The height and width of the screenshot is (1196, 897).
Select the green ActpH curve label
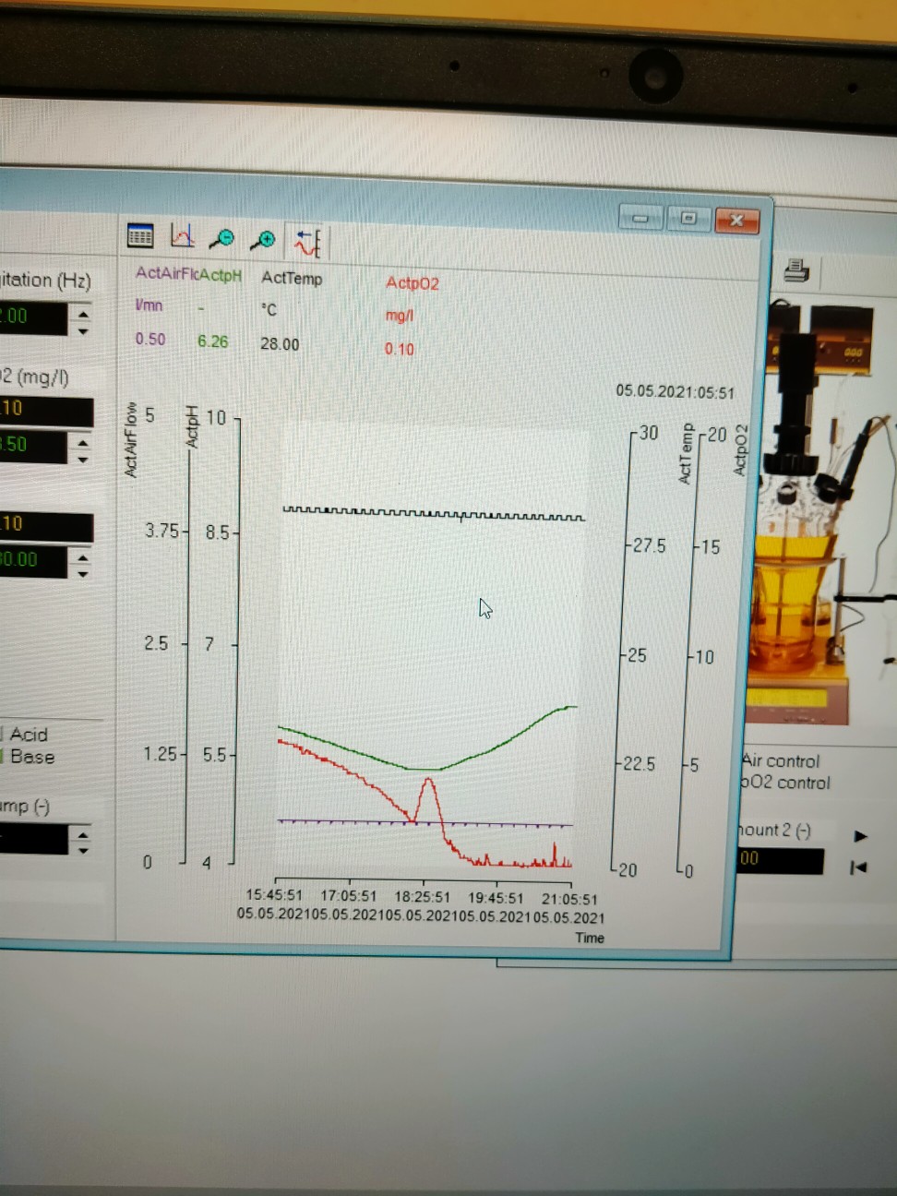tap(221, 275)
